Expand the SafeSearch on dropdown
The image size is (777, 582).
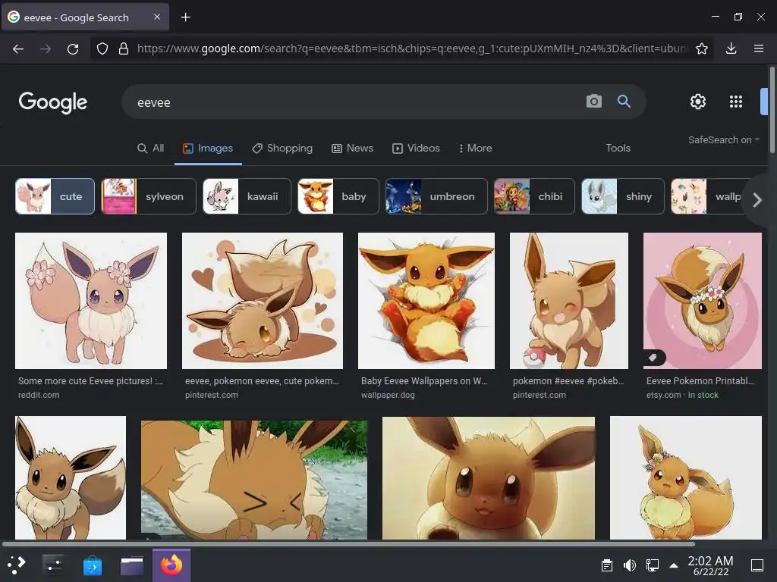pos(723,140)
